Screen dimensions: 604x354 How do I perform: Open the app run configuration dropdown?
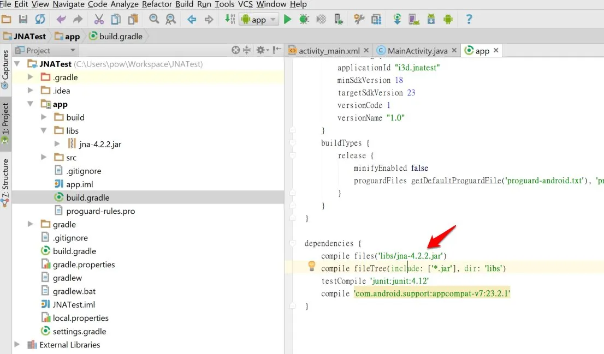258,19
